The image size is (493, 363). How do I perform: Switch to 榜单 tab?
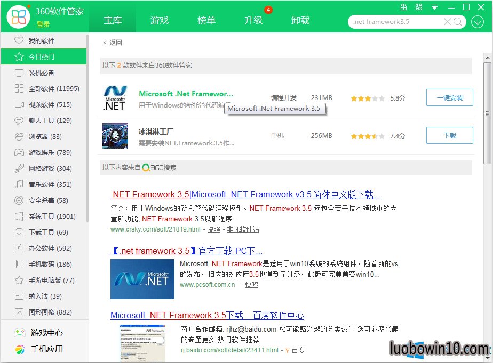[206, 20]
